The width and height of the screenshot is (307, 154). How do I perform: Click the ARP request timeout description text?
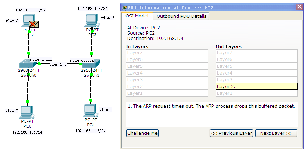pyautogui.click(x=211, y=106)
